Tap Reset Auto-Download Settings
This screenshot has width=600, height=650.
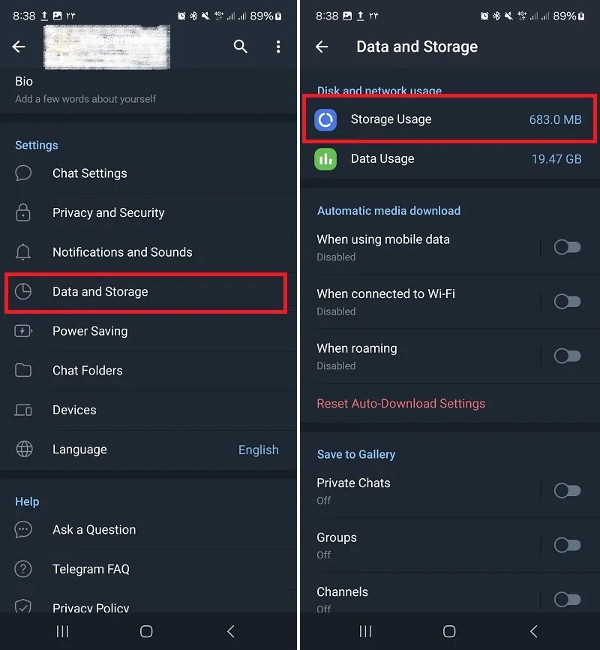pos(400,403)
